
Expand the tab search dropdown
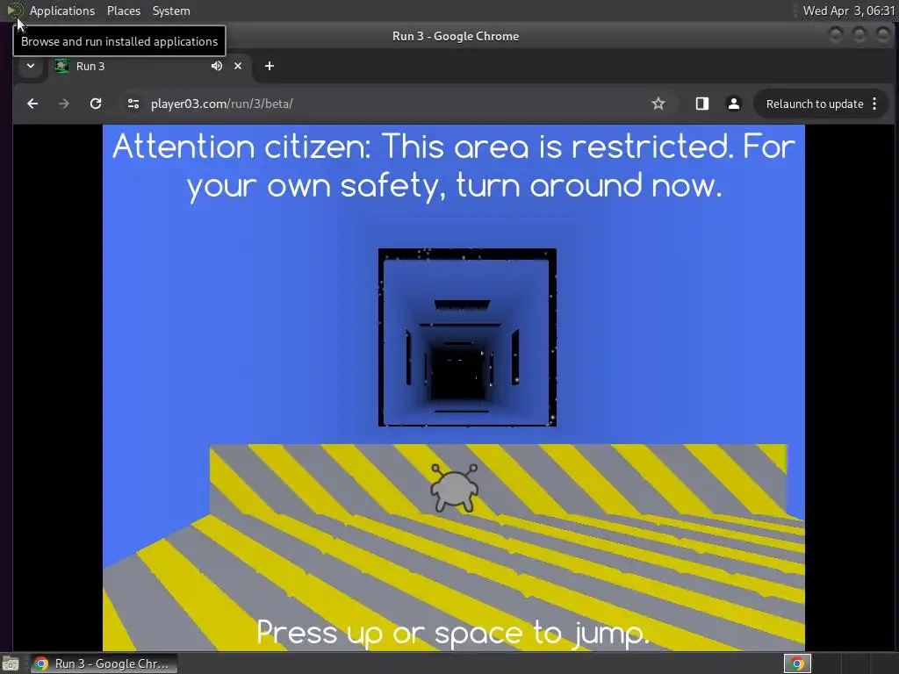[31, 66]
